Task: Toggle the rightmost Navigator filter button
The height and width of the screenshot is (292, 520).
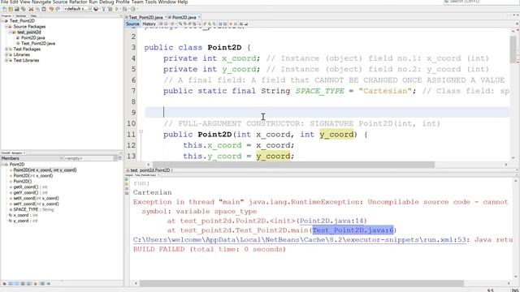Action: (x=49, y=284)
